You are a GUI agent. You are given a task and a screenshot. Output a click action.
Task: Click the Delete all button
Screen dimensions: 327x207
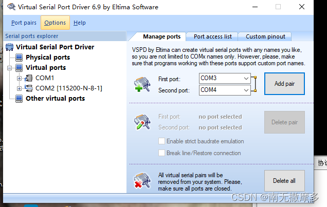284,181
